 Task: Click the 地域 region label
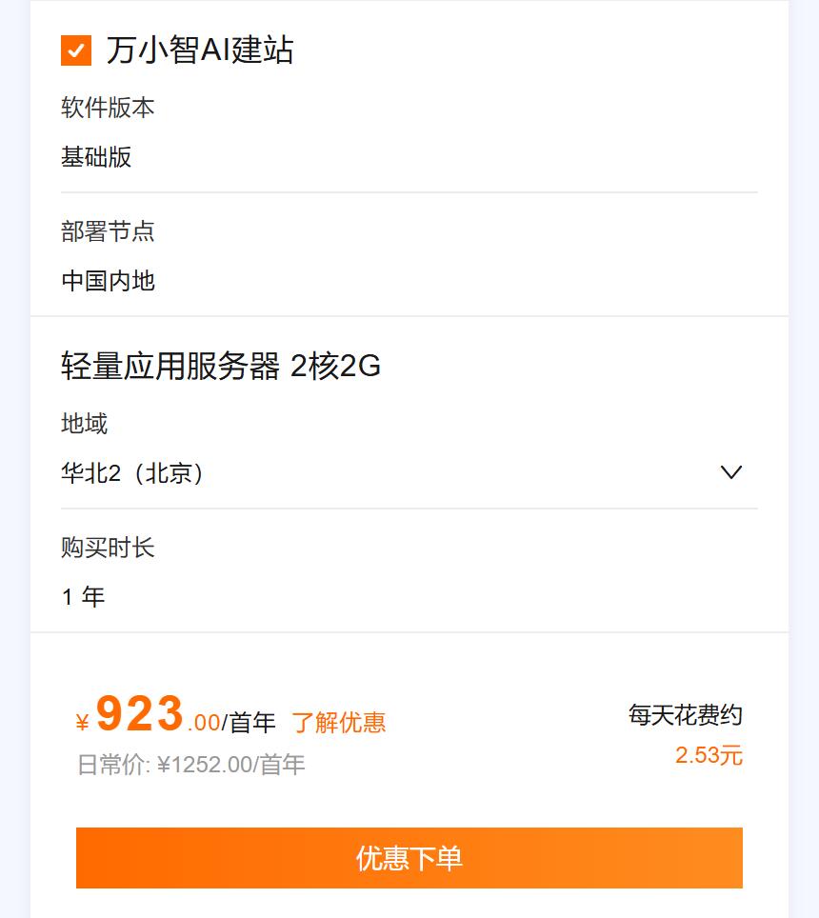coord(85,424)
